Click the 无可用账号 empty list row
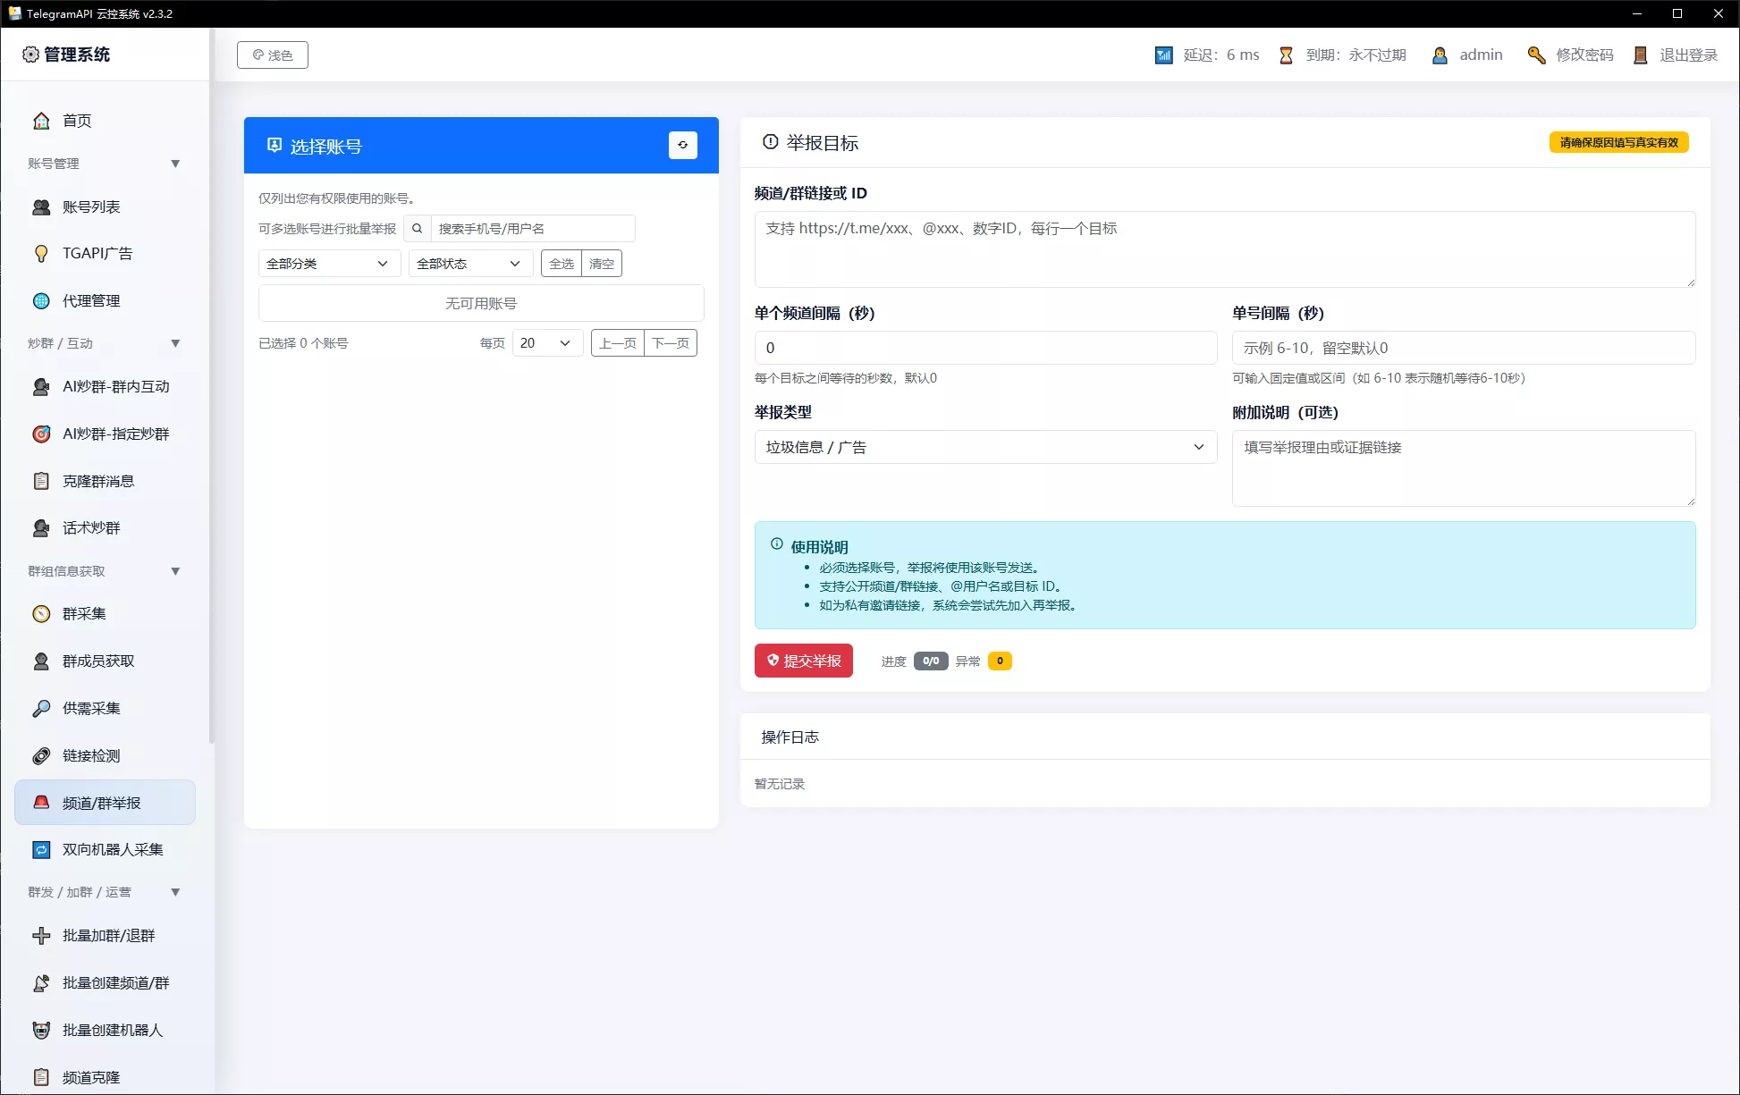This screenshot has height=1095, width=1740. pyautogui.click(x=481, y=304)
